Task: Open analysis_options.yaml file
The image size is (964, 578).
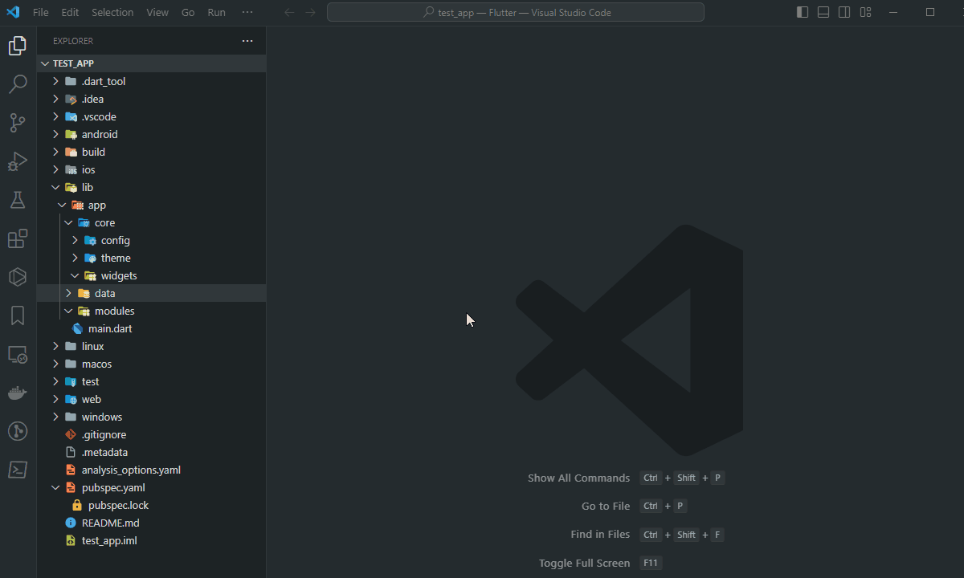Action: click(151, 470)
